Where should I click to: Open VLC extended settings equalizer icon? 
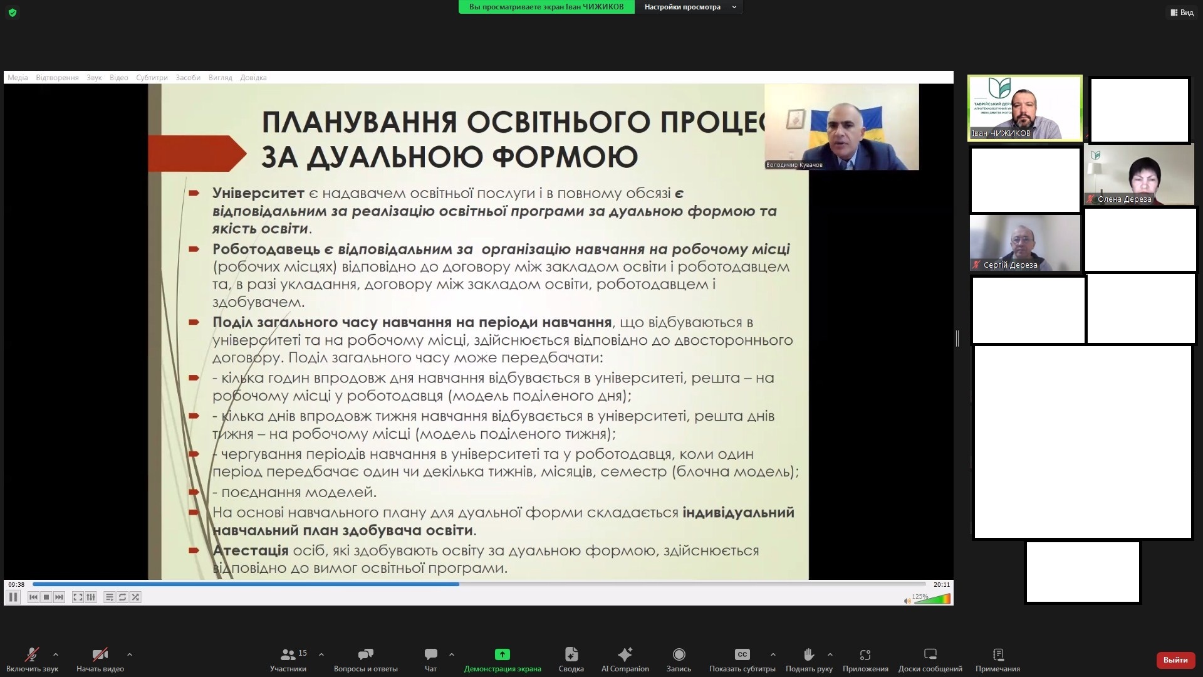[x=91, y=597]
